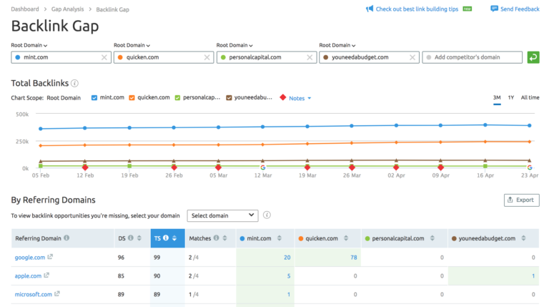The height and width of the screenshot is (307, 549).
Task: Open the apple.com referring domain link
Action: pyautogui.click(x=28, y=276)
